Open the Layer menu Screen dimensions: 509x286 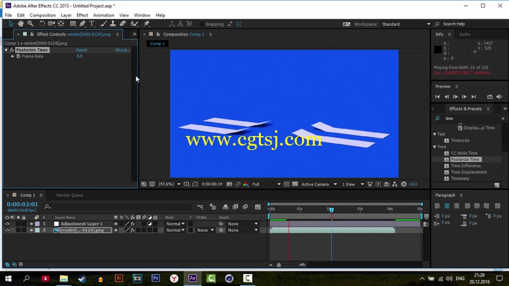[x=66, y=15]
